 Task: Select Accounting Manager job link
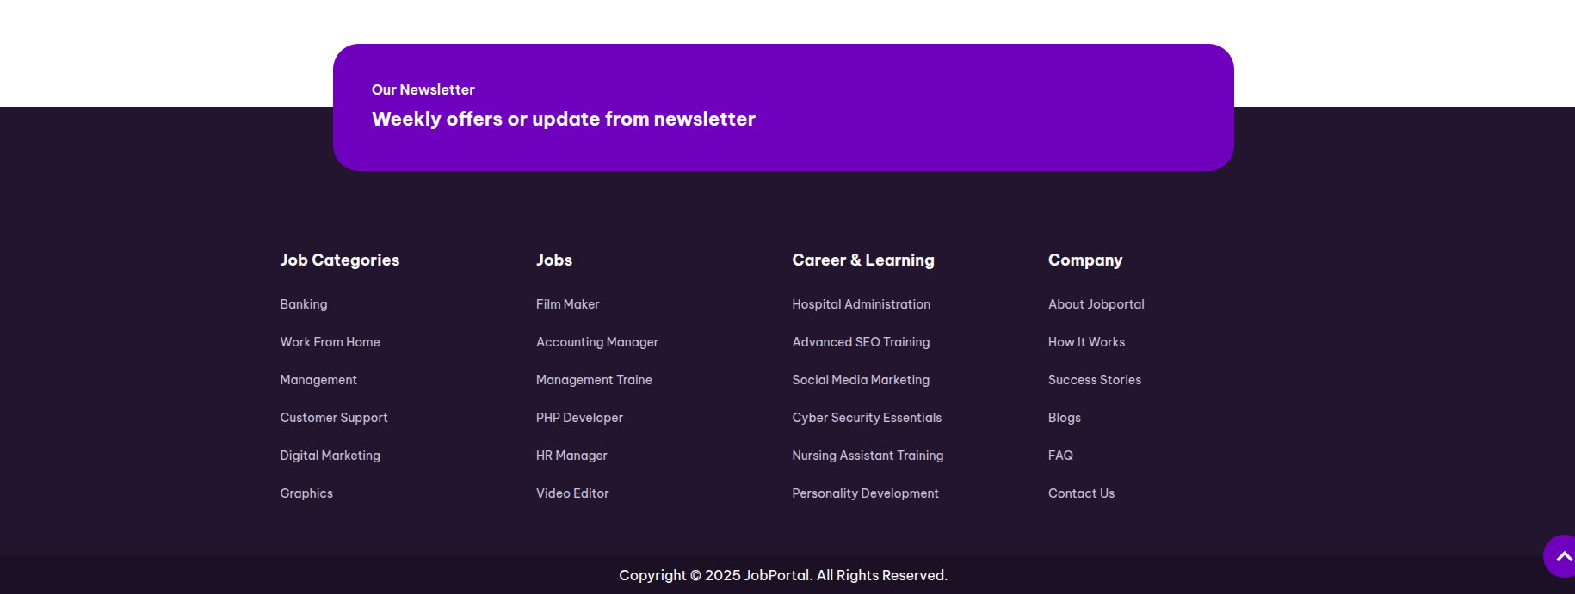(x=596, y=342)
